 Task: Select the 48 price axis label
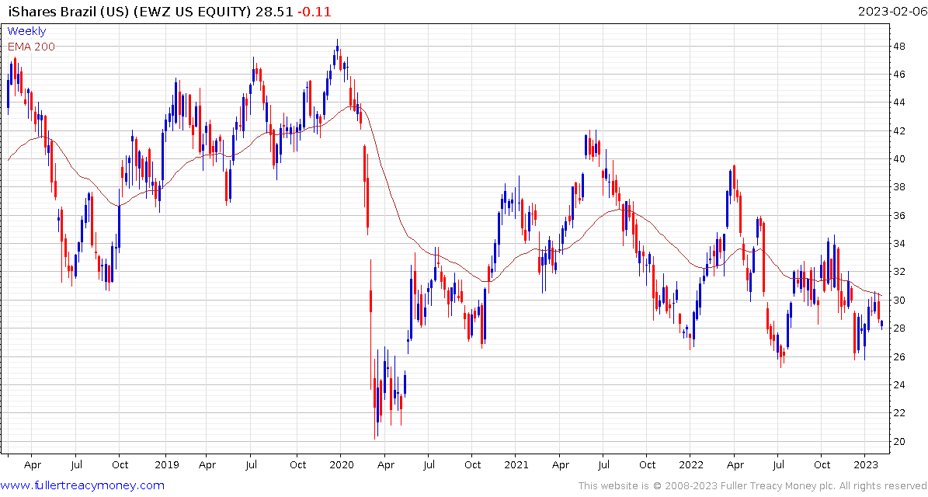pos(901,46)
